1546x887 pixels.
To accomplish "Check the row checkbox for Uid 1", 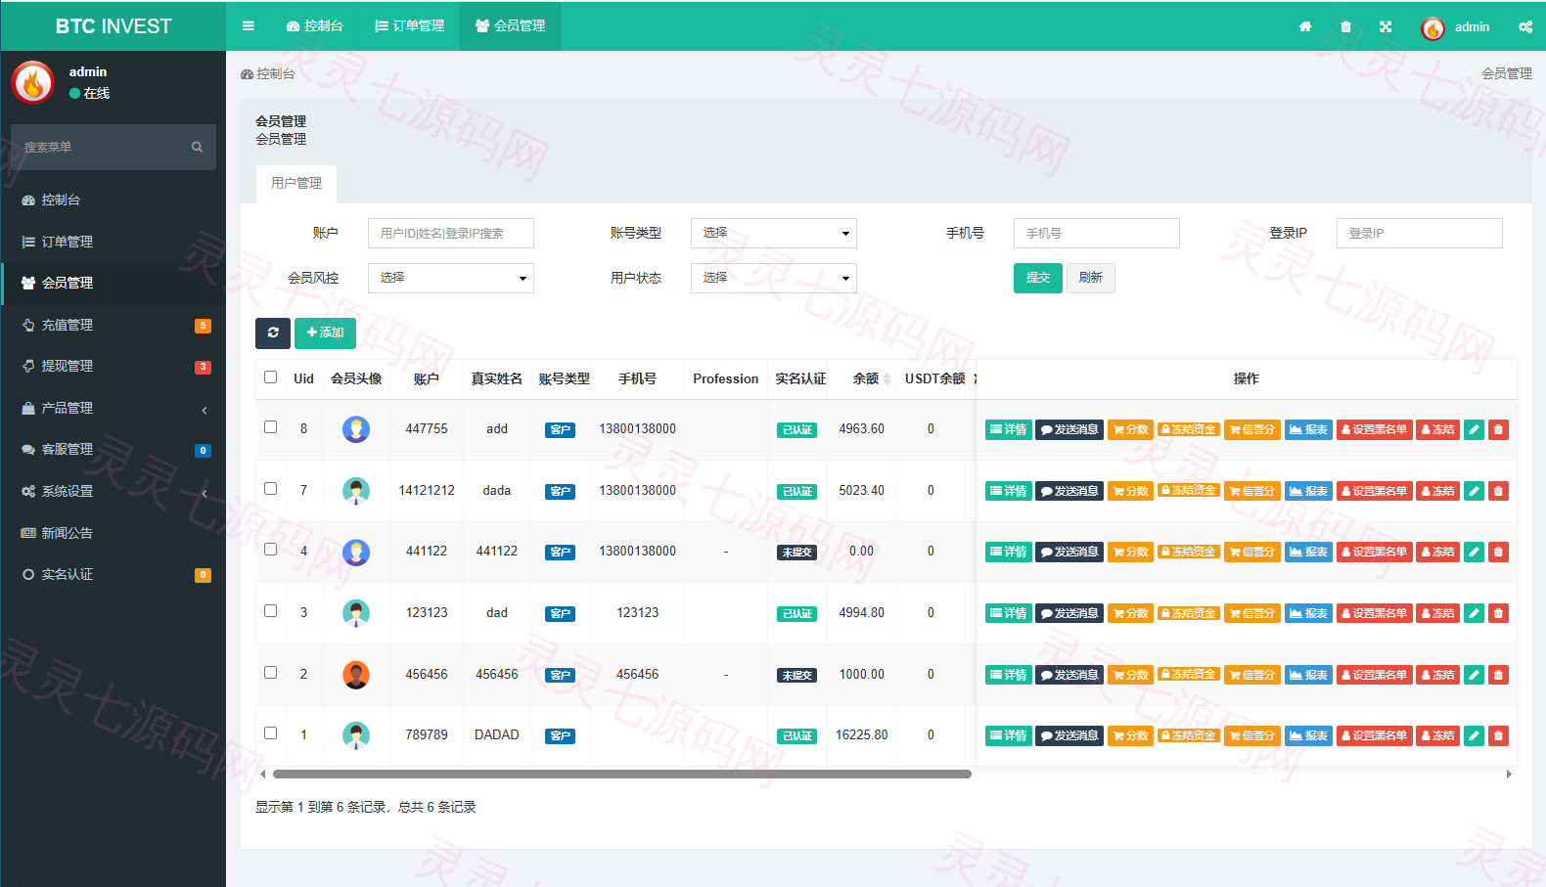I will (271, 733).
